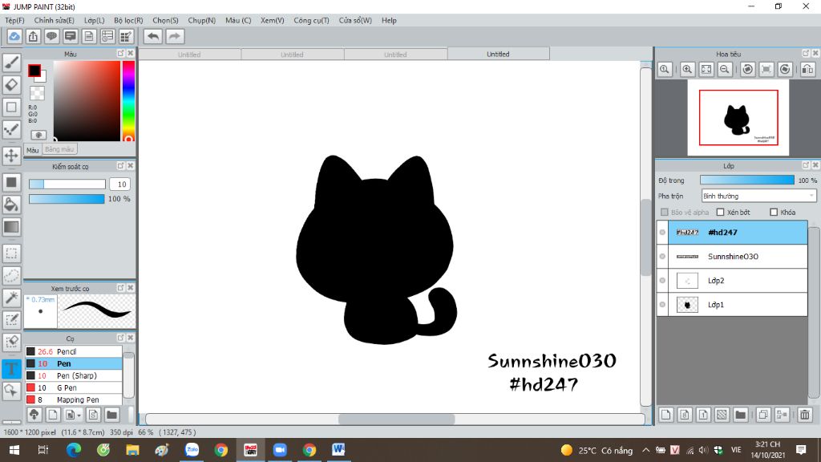Hide the Sunnshine030 layer
The width and height of the screenshot is (821, 462).
(x=662, y=256)
